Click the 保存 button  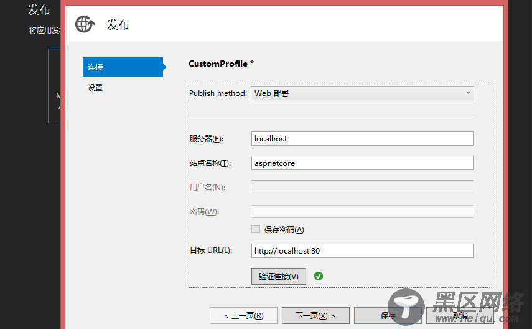[388, 316]
